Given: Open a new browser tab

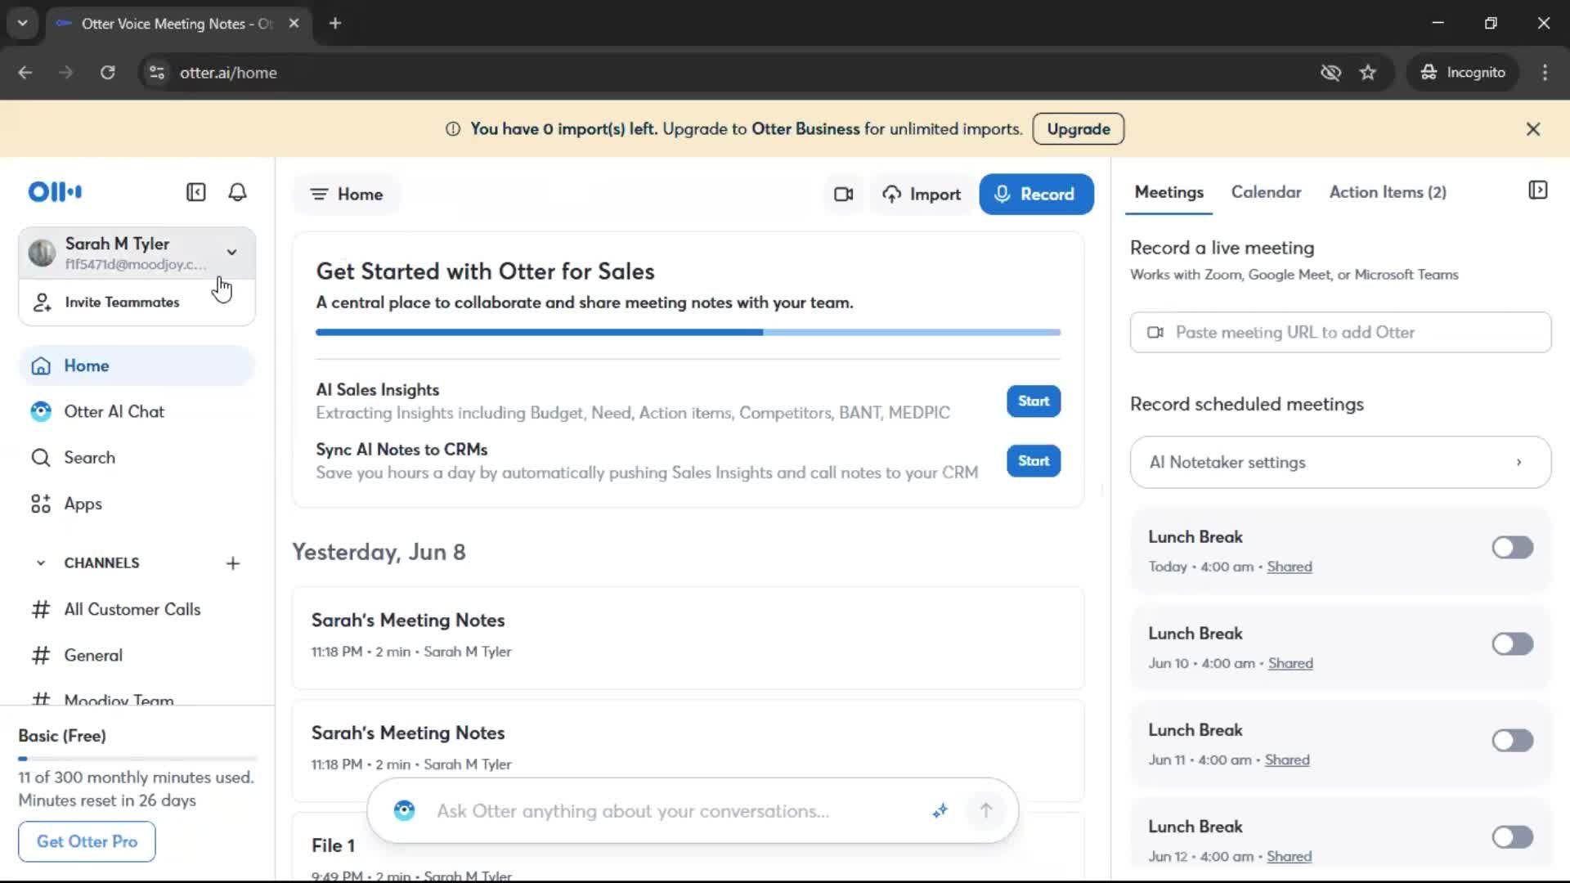Looking at the screenshot, I should point(335,23).
